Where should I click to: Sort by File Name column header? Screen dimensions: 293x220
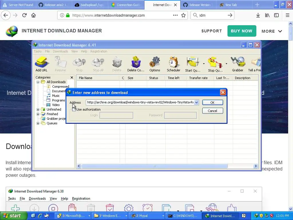[98, 78]
